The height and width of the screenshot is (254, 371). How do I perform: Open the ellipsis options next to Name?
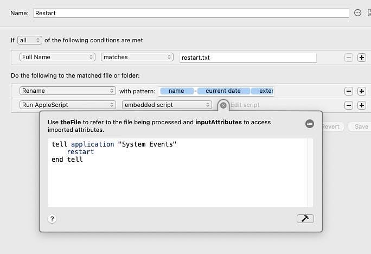point(357,13)
